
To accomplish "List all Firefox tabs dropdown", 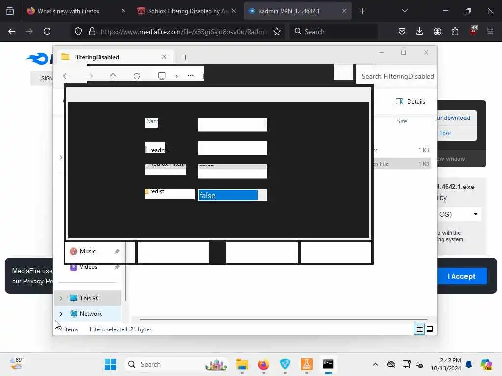I will point(404,11).
